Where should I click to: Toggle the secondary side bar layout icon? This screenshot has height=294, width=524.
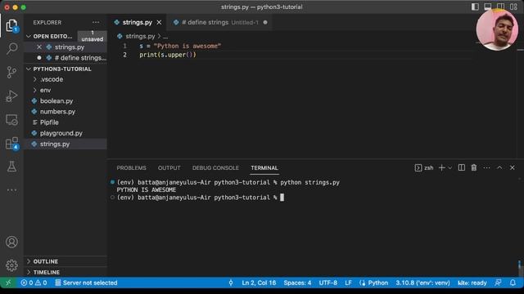(500, 7)
